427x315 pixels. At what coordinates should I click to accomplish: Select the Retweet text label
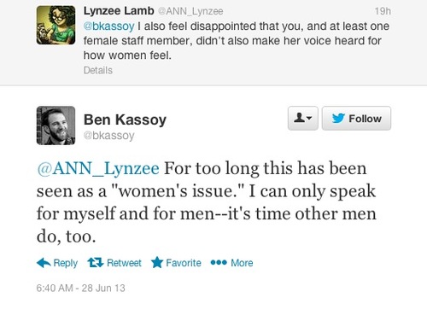pyautogui.click(x=124, y=263)
